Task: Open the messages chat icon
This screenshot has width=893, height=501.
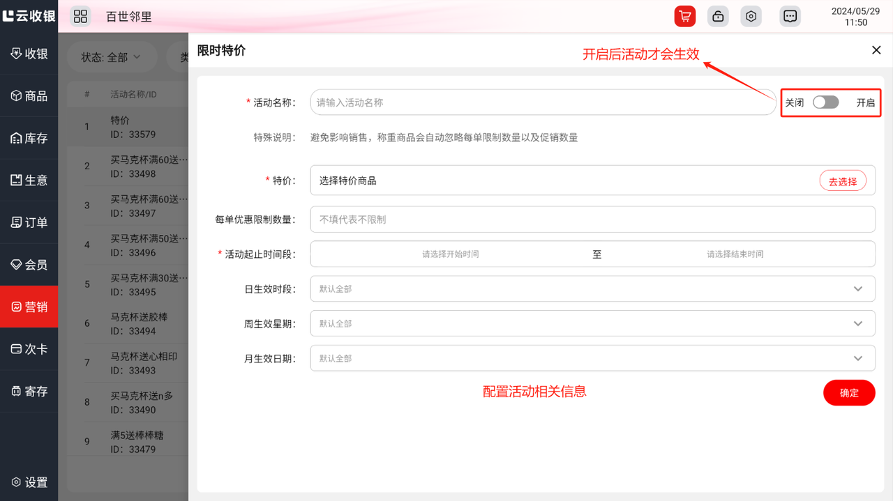Action: click(790, 16)
